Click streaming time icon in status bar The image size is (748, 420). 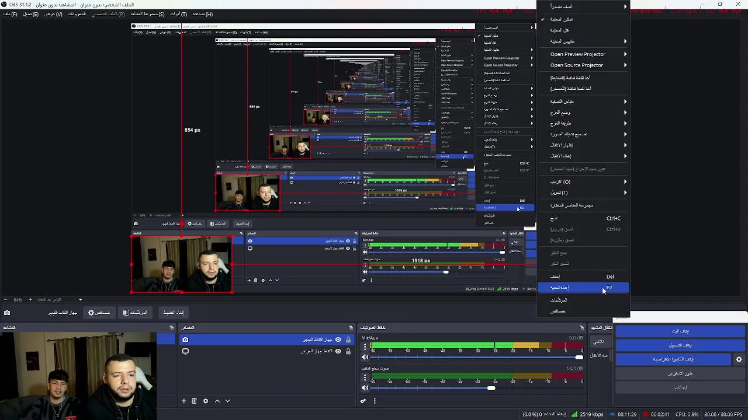pos(612,415)
